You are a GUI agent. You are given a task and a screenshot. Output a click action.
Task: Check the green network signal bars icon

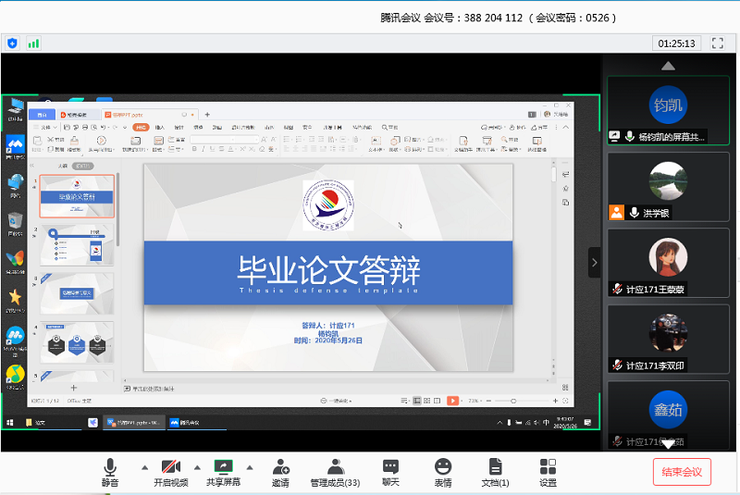coord(34,43)
